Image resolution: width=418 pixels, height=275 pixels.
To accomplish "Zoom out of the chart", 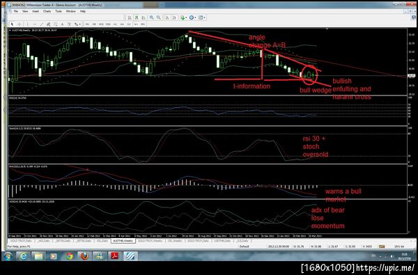I will tap(158, 17).
